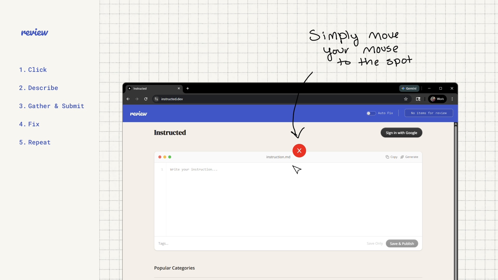The image size is (498, 280).
Task: Click the No items for review button
Action: 428,113
